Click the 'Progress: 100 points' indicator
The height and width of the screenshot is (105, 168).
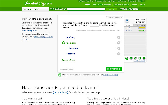click(114, 17)
